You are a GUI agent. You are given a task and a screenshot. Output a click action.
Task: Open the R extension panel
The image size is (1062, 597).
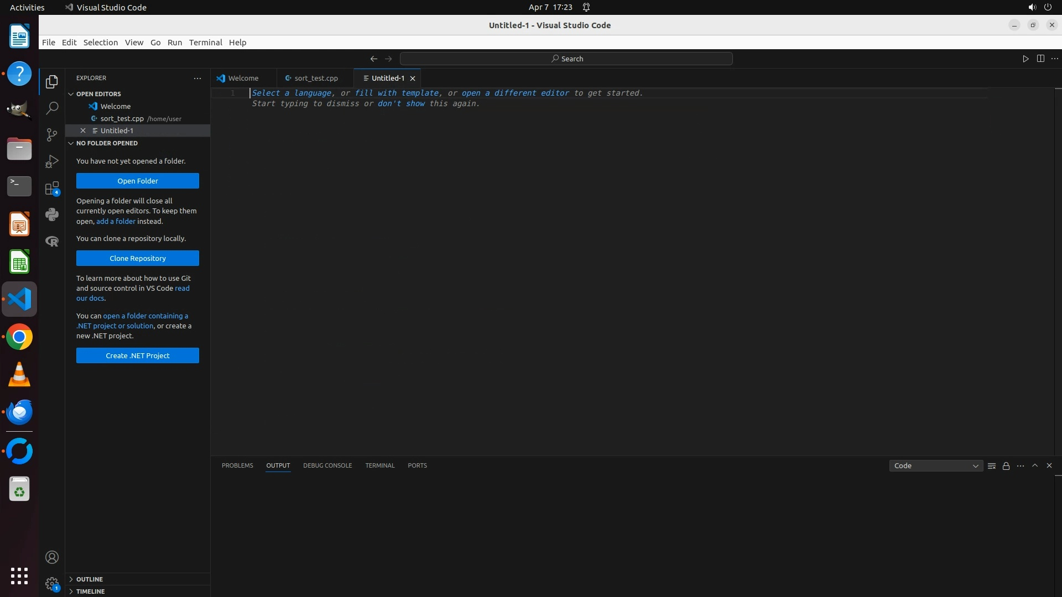click(52, 242)
